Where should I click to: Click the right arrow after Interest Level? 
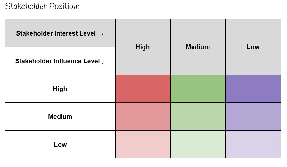(101, 33)
